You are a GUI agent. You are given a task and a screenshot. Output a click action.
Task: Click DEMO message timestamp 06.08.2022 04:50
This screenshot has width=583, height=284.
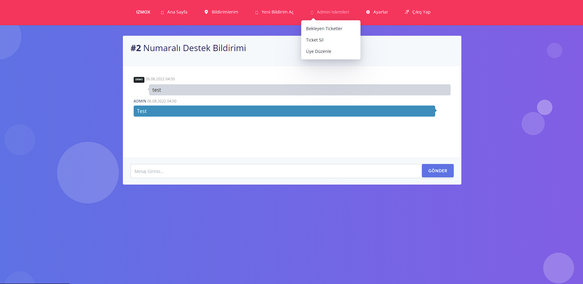160,79
